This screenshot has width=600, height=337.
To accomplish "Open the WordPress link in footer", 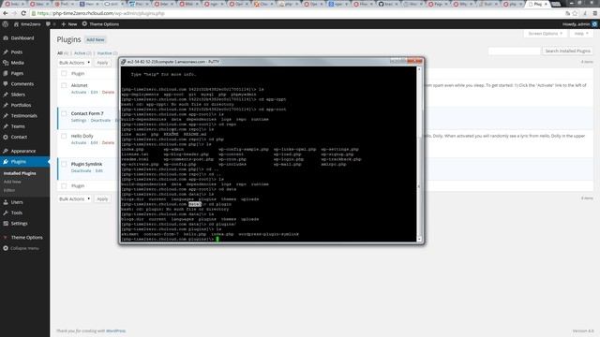I will [x=115, y=330].
